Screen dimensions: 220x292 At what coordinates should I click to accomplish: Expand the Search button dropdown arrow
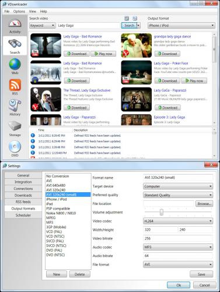(x=138, y=26)
